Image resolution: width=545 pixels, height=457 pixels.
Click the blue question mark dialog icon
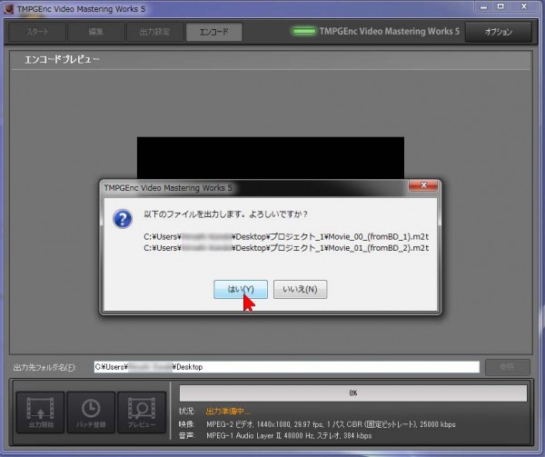(123, 221)
